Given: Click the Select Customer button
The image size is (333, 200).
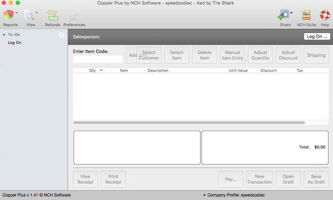Looking at the screenshot, I should click(149, 55).
